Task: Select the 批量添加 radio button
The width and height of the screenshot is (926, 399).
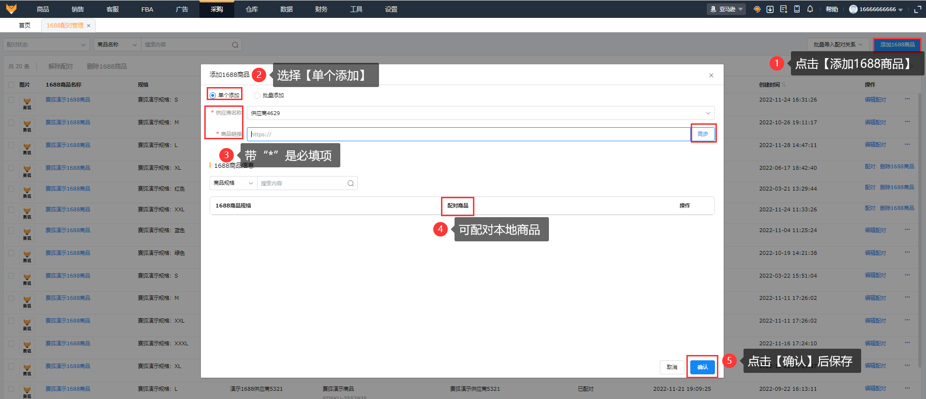Action: pos(257,95)
